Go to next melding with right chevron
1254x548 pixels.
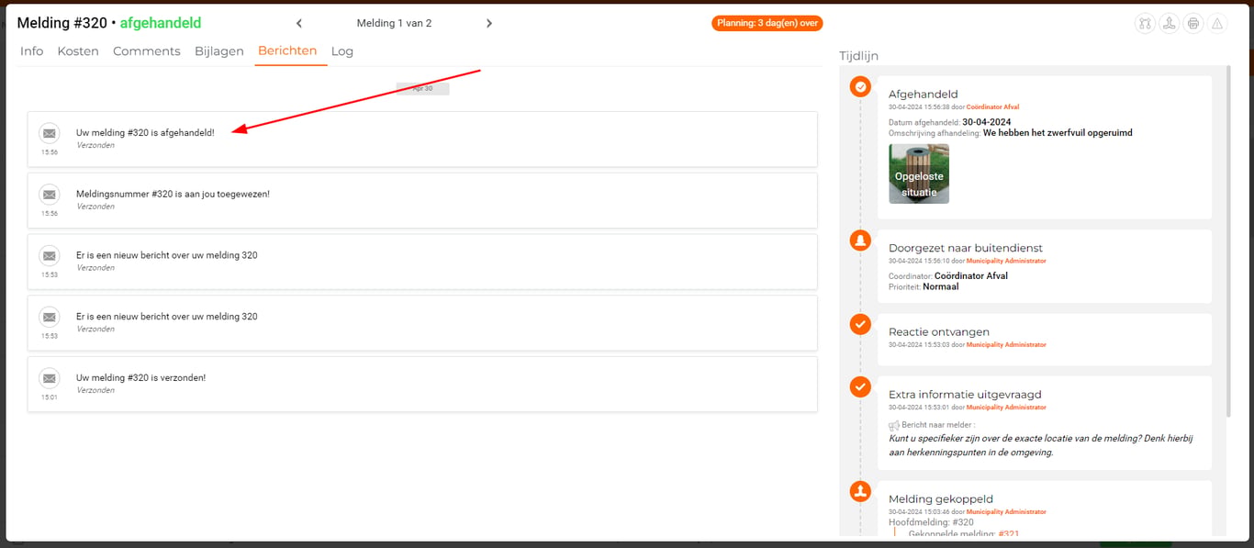(489, 24)
